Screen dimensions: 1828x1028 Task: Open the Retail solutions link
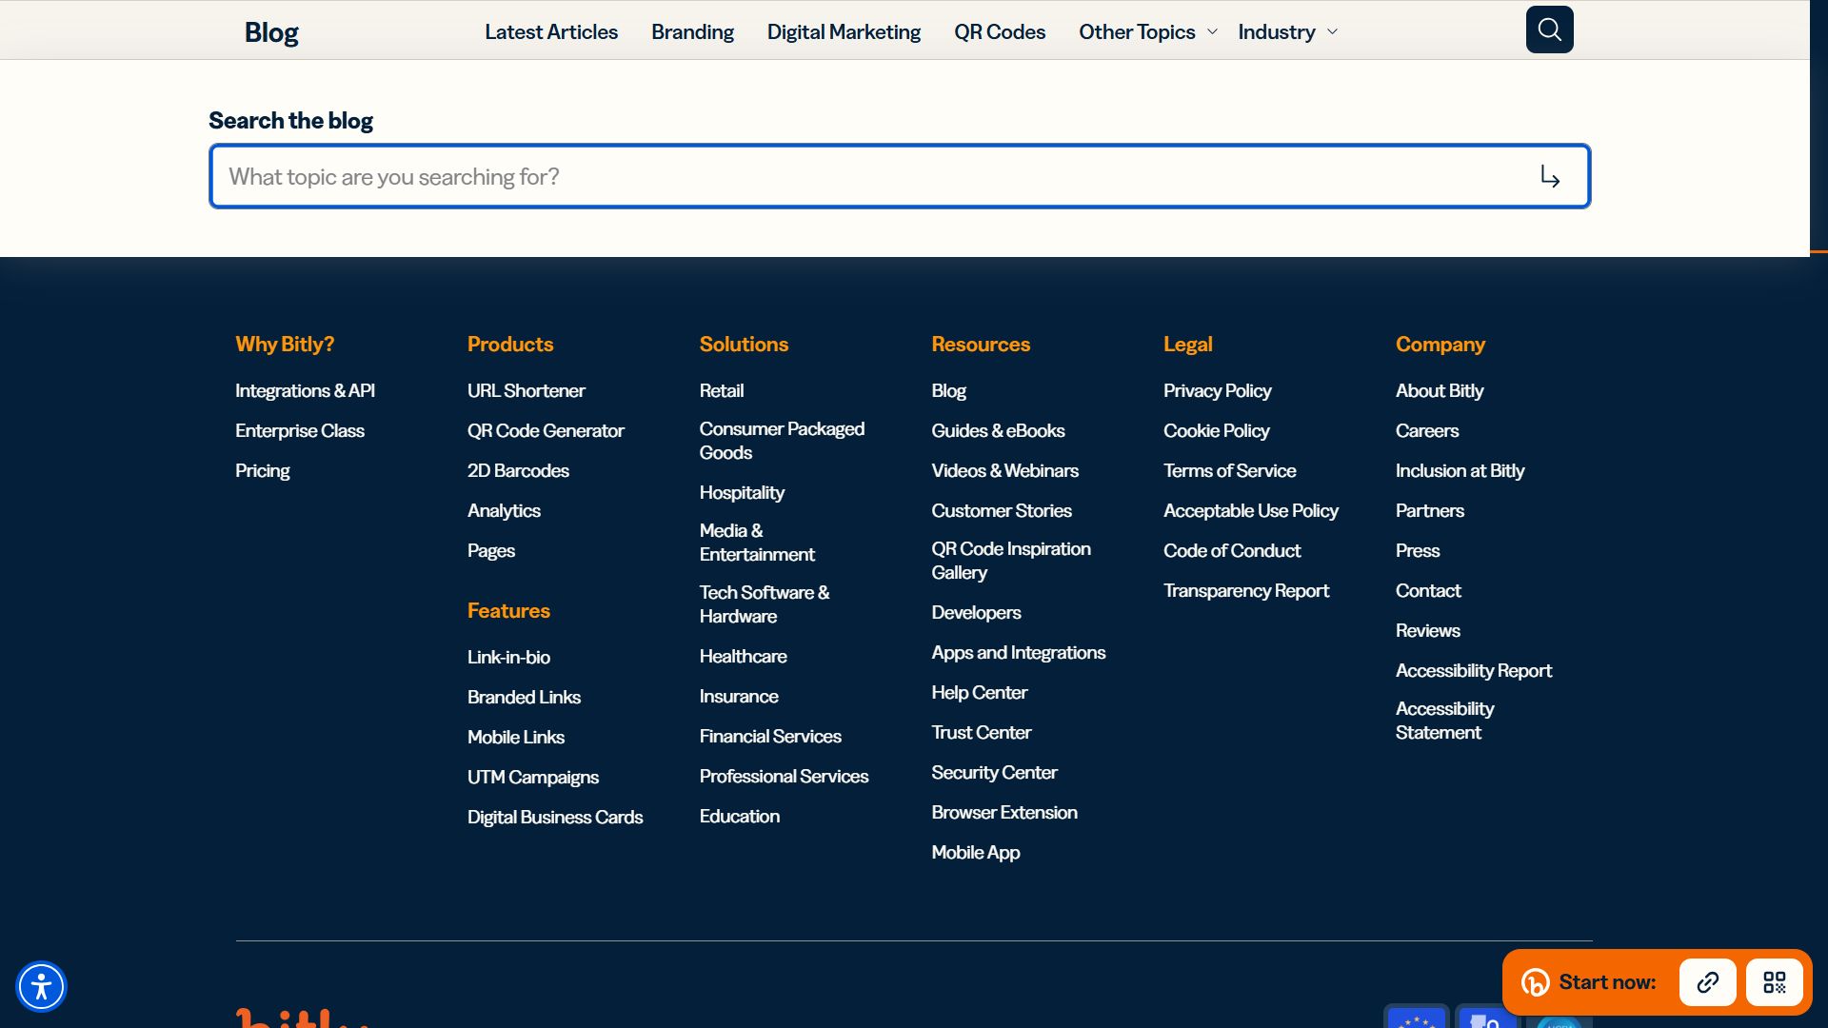point(722,390)
